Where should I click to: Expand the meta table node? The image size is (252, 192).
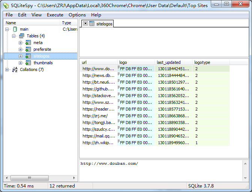coord(21,43)
